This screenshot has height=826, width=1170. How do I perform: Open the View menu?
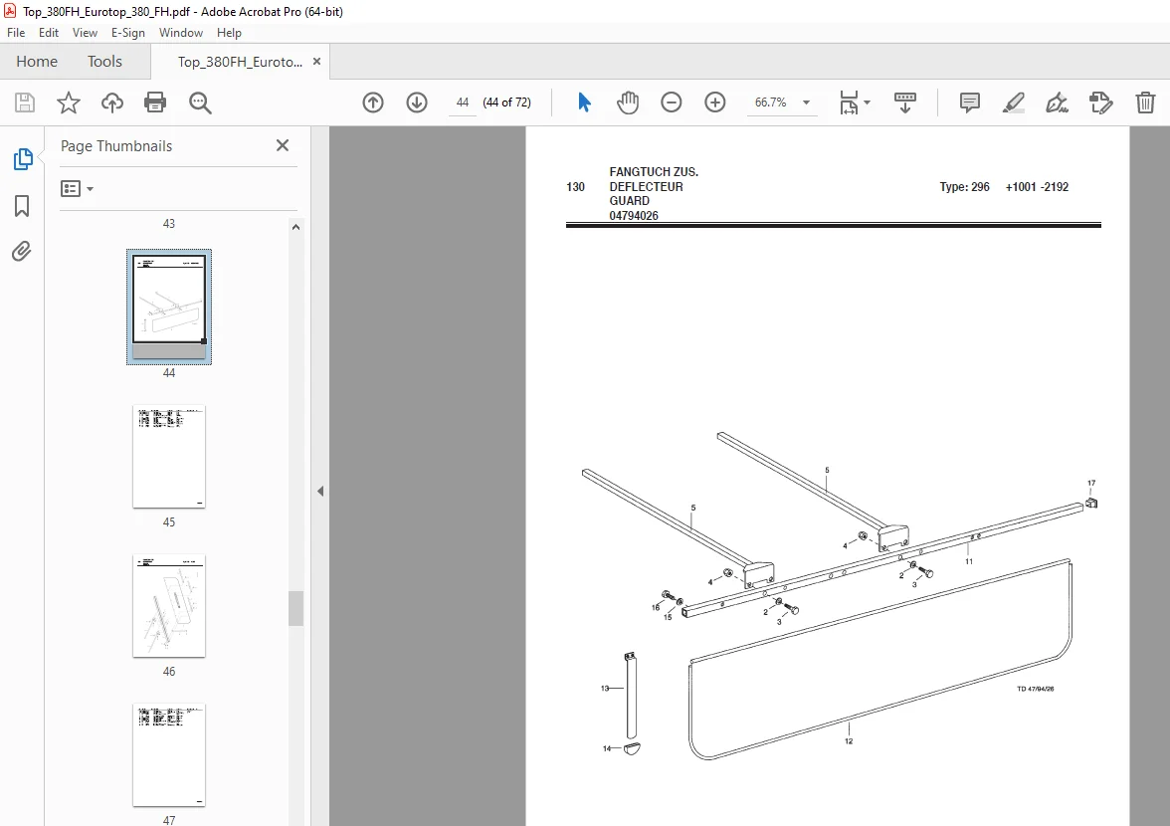pos(86,33)
